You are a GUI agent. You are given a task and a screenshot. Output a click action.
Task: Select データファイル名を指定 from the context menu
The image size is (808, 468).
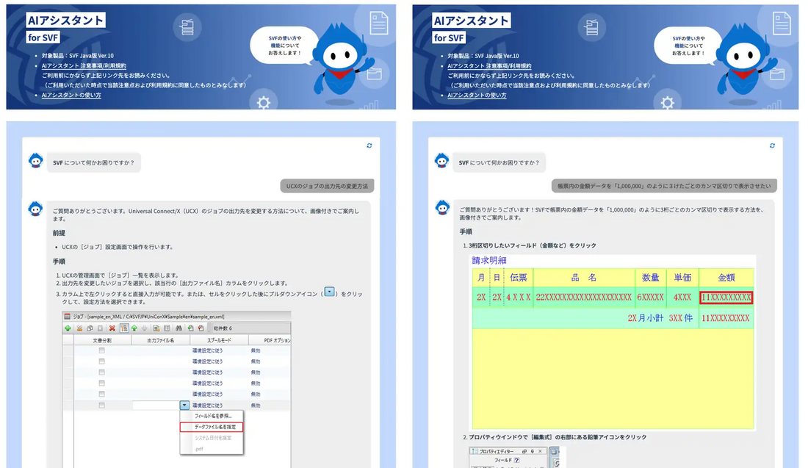tap(212, 426)
